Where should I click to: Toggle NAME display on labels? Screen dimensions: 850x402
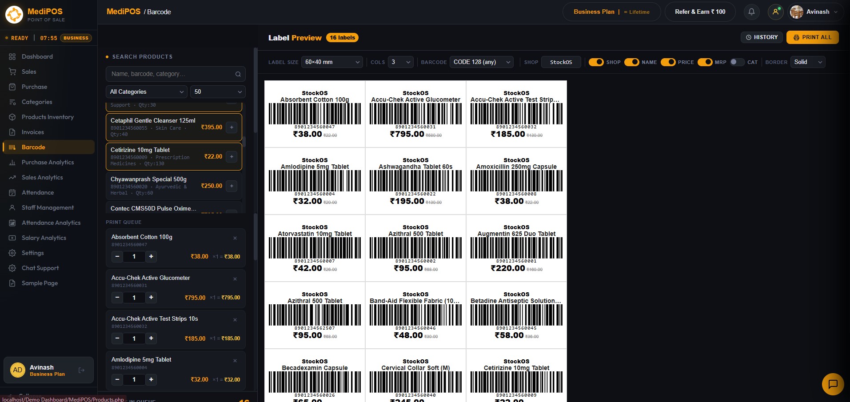[x=632, y=62]
